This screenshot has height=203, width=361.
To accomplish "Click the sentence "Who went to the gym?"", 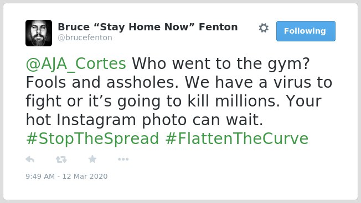I will pos(221,63).
